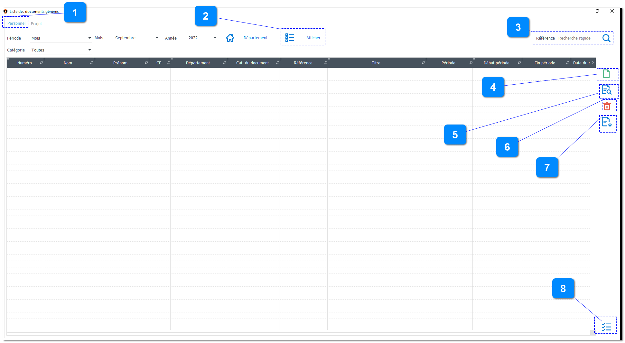The image size is (625, 343).
Task: Expand the Mois dropdown showing Septembre
Action: click(136, 38)
